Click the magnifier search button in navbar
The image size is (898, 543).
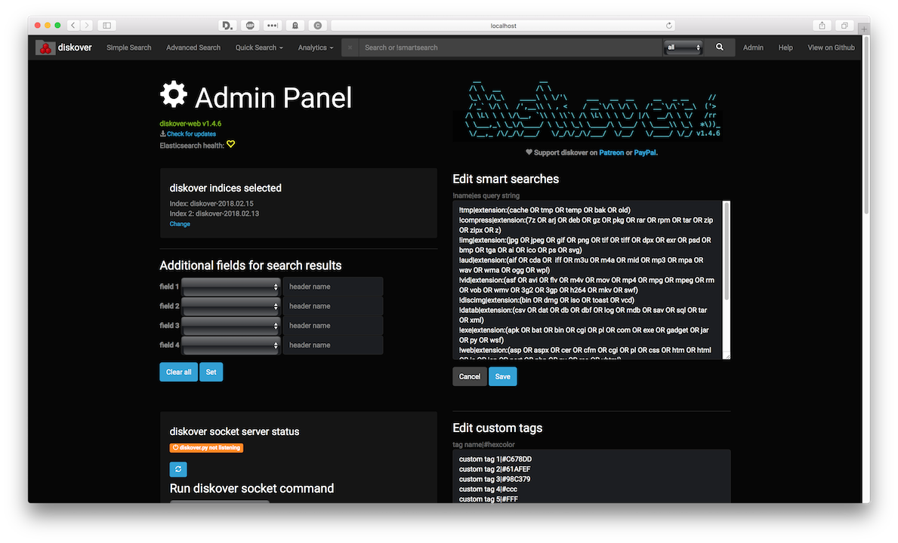pos(719,48)
